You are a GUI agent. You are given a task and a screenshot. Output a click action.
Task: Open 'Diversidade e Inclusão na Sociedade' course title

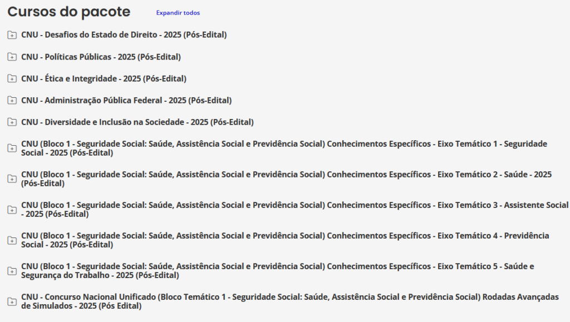[x=137, y=122]
